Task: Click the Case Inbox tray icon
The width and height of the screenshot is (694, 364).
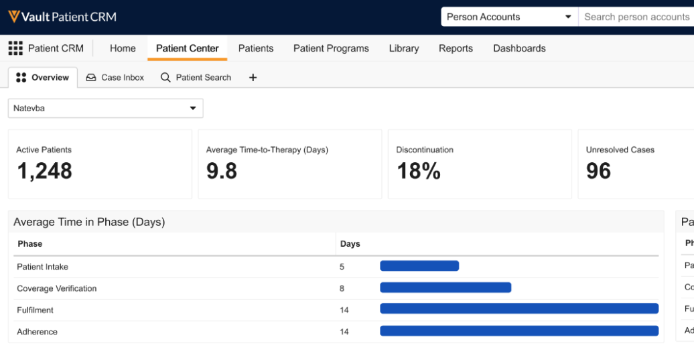Action: tap(91, 78)
